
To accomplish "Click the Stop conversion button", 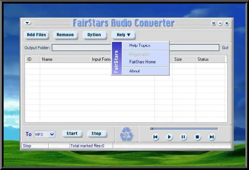I will click(x=96, y=133).
